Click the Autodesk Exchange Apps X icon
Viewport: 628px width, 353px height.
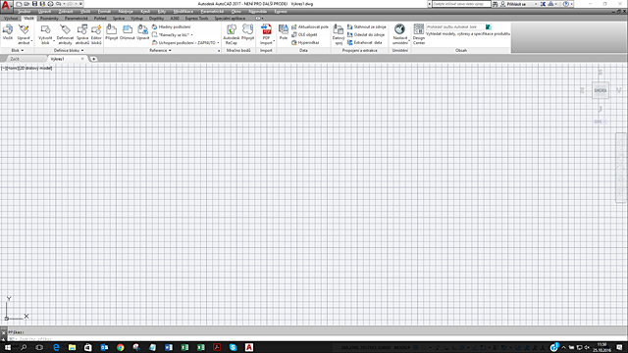[x=543, y=4]
